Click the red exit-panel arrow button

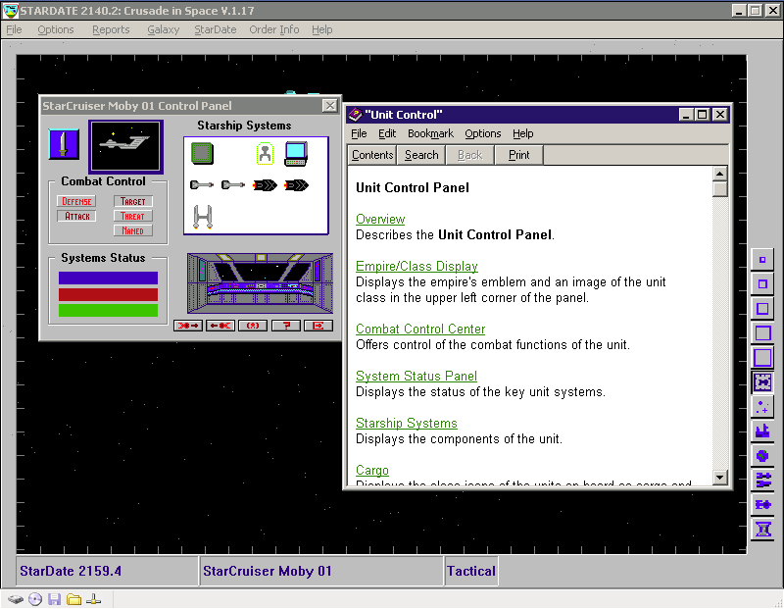point(318,326)
